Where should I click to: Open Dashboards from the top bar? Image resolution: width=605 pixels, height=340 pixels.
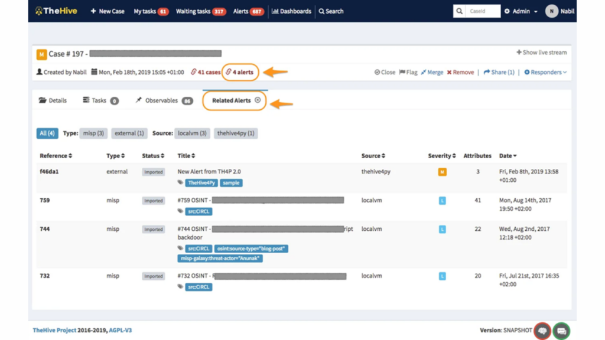point(291,11)
